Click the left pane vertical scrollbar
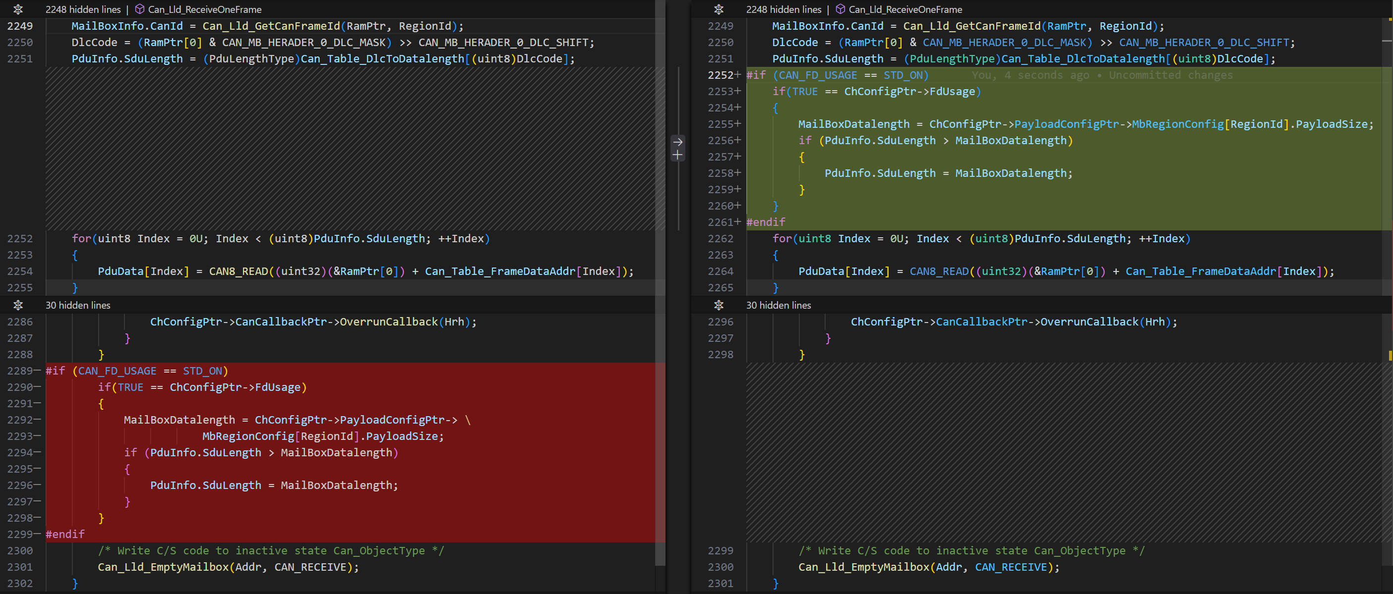The image size is (1393, 594). pos(660,283)
